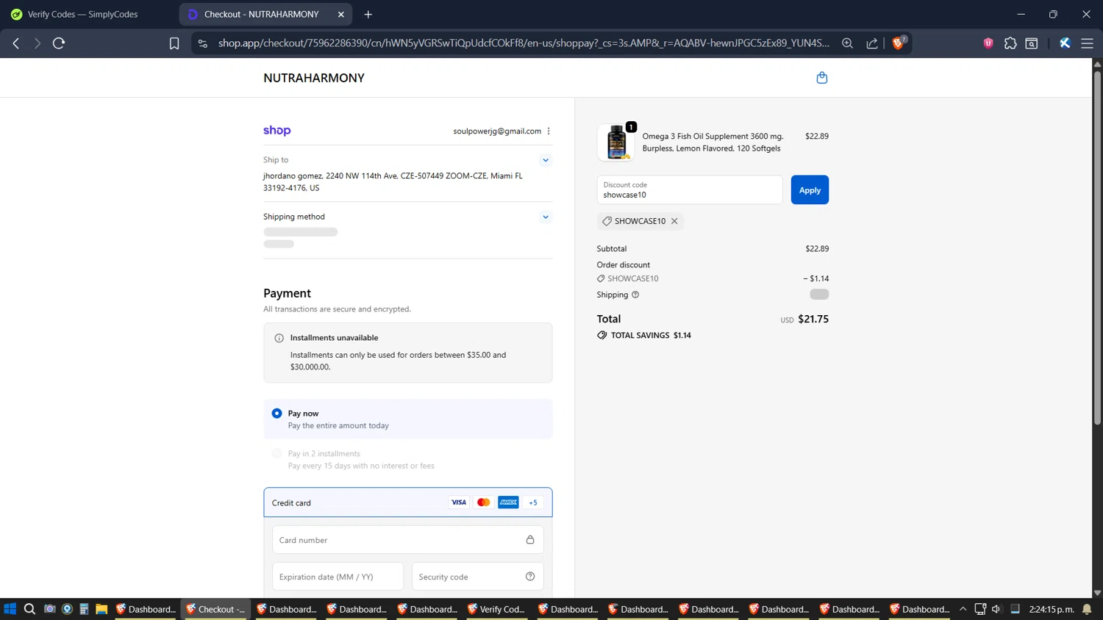Click the Omega 3 Fish Oil product thumbnail
1103x620 pixels.
point(616,142)
